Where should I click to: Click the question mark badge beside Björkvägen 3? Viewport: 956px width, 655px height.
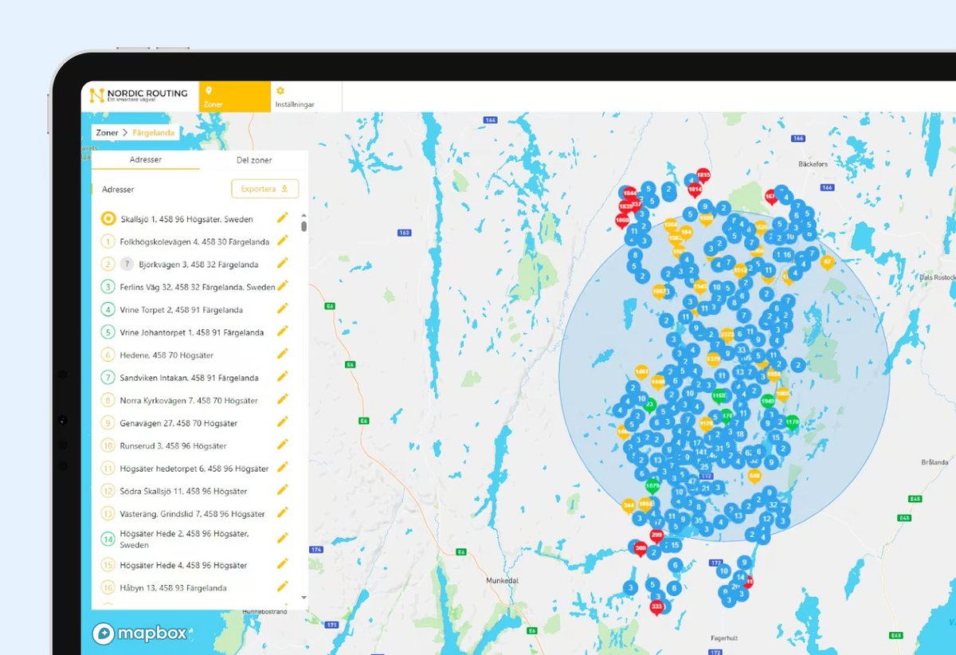(x=127, y=264)
